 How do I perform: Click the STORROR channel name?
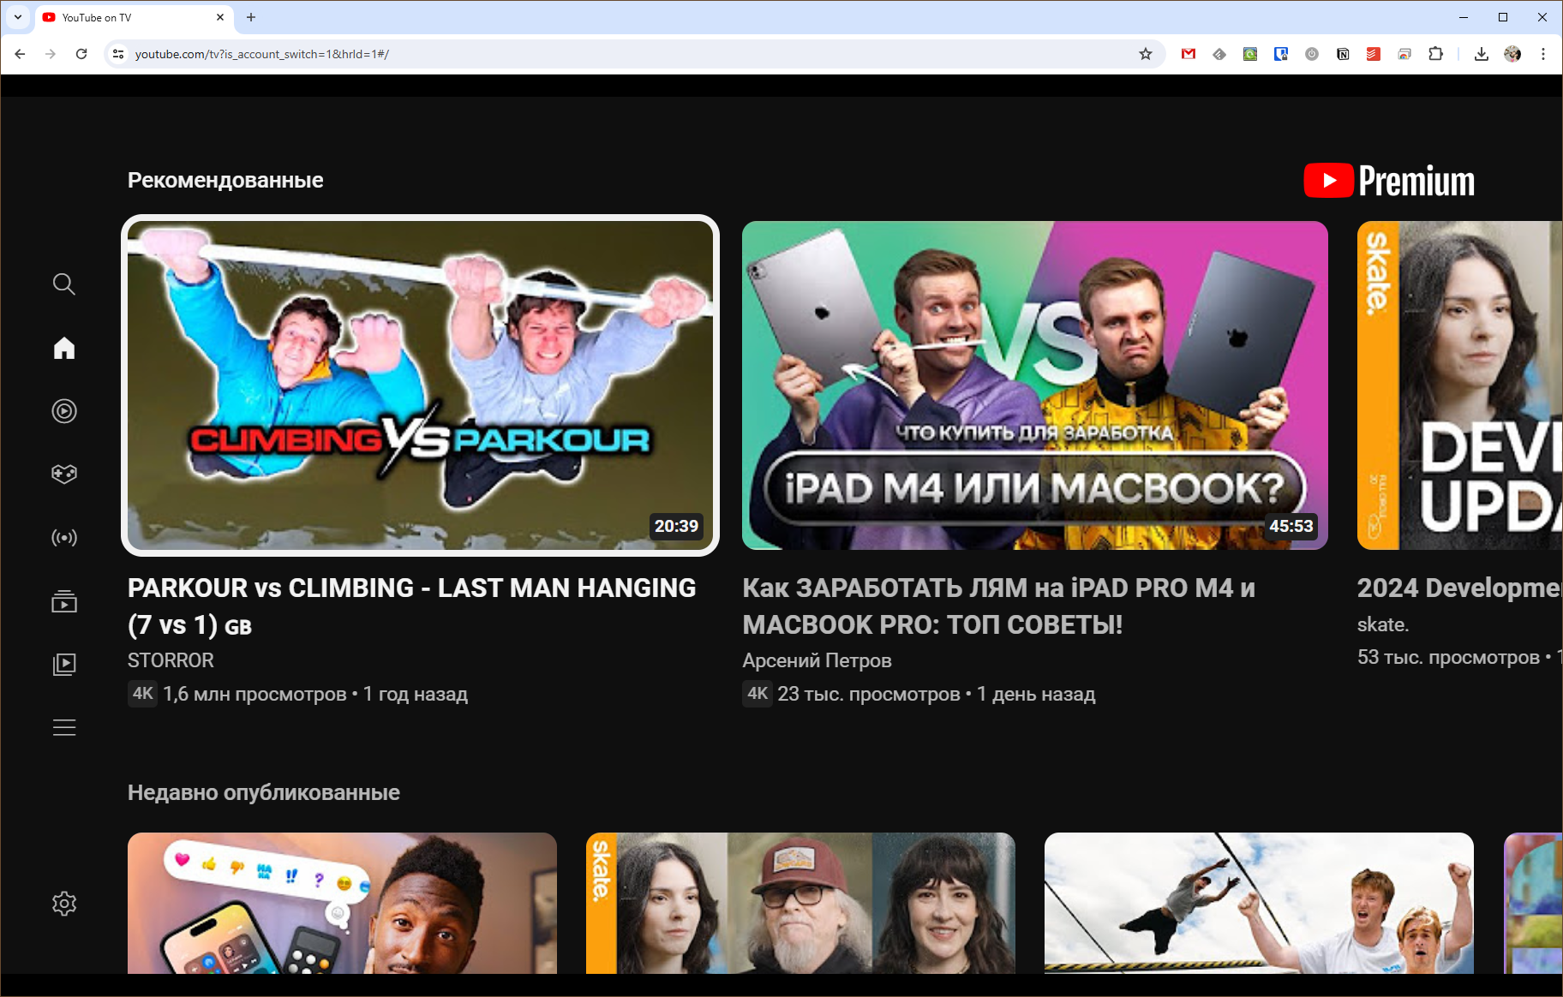tap(171, 660)
